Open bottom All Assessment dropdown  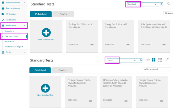coord(157,69)
